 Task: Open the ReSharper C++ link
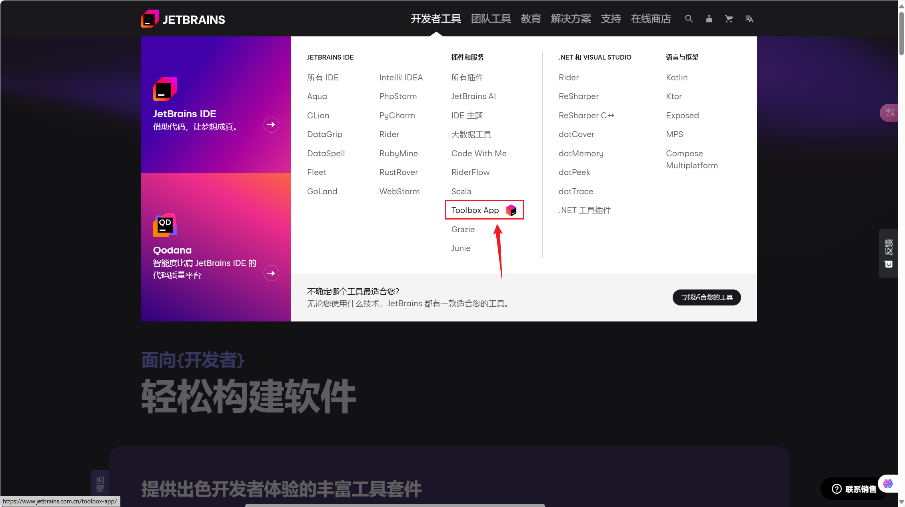coord(587,116)
